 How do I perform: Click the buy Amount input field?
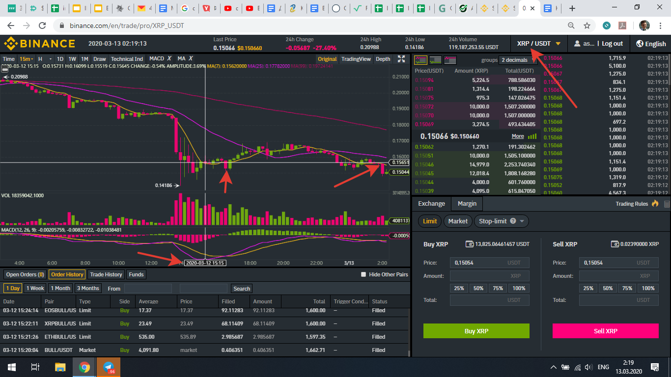[490, 276]
